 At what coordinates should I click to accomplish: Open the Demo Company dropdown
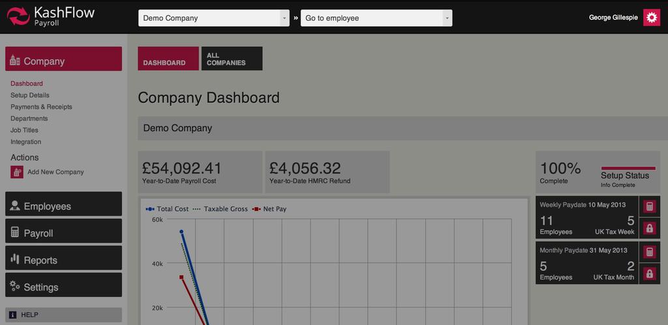click(x=213, y=18)
